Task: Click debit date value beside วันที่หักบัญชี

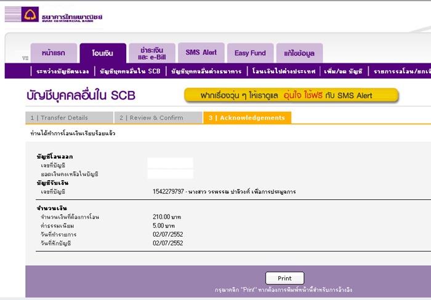Action: pos(167,243)
